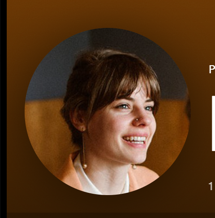Click the header background left of the profile circle

(16, 111)
